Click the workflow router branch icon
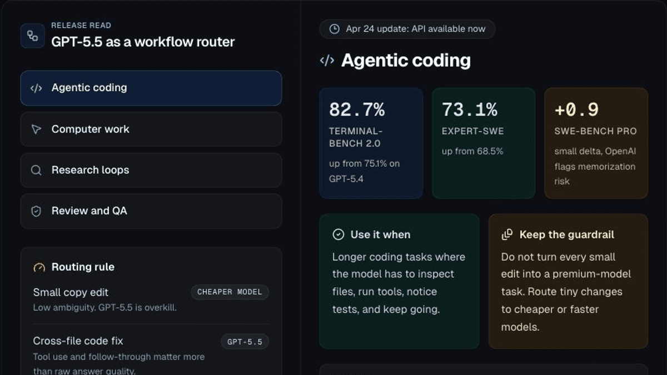 pyautogui.click(x=32, y=35)
